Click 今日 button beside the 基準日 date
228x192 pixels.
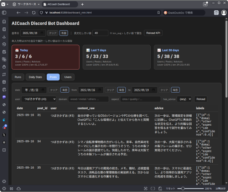[63, 33]
